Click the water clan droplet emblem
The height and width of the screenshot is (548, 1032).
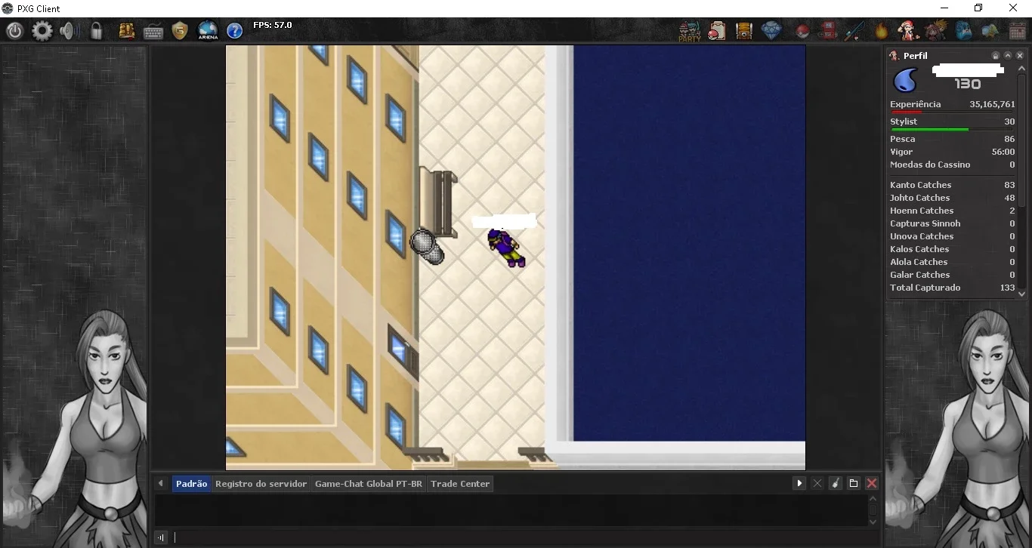click(x=906, y=79)
